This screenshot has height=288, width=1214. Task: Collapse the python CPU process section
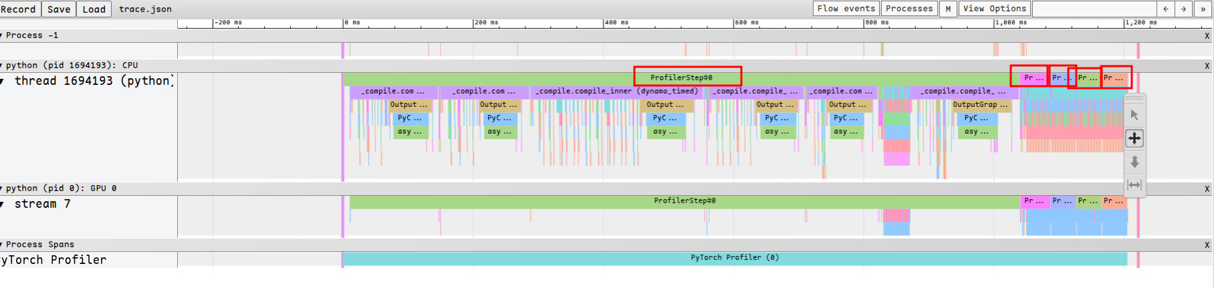point(2,65)
